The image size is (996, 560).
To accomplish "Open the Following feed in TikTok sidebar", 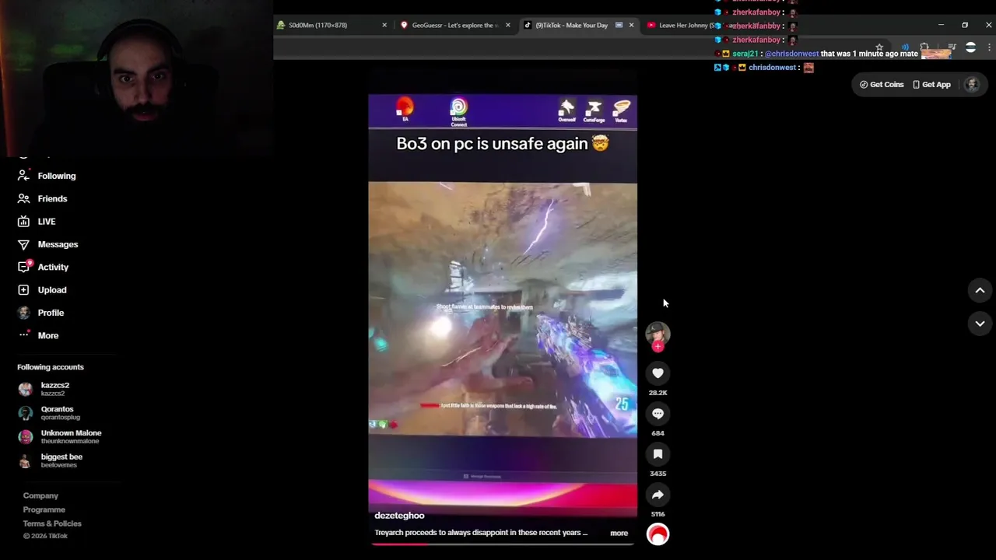I will [47, 176].
